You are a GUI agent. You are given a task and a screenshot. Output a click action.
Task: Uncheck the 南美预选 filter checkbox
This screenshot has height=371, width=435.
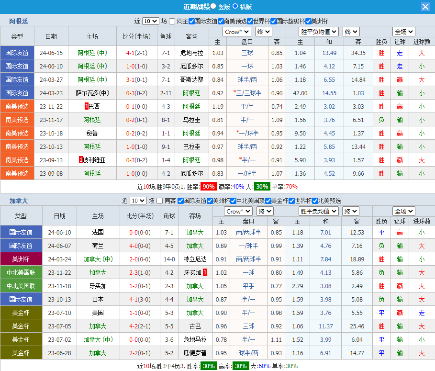point(221,21)
